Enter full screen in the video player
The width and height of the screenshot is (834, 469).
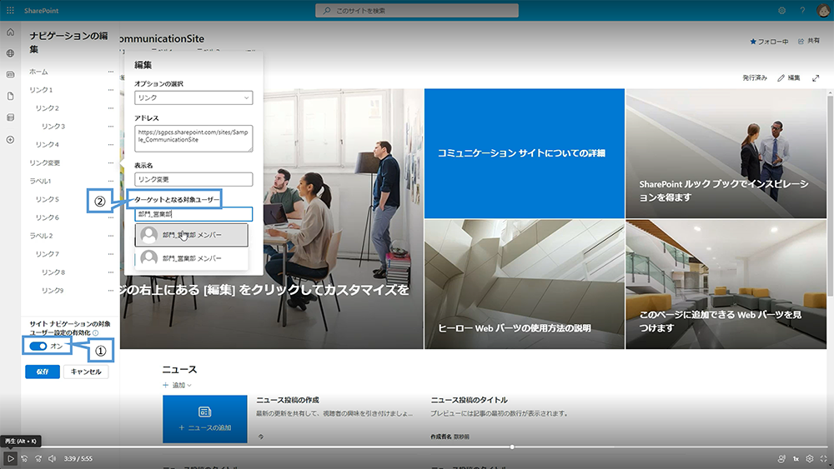824,458
